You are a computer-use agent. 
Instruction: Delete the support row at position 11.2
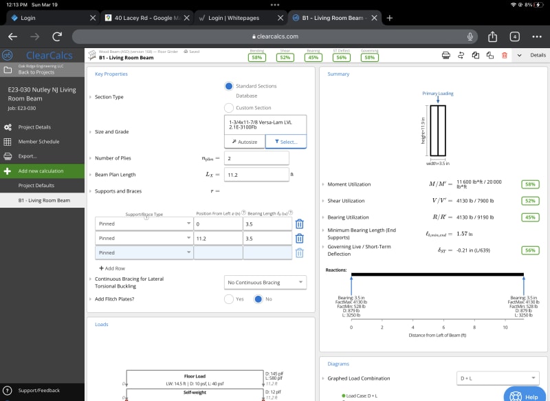click(299, 239)
